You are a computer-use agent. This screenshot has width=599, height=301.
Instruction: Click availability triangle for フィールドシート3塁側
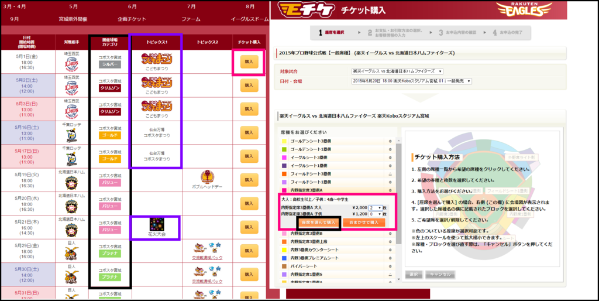(390, 174)
